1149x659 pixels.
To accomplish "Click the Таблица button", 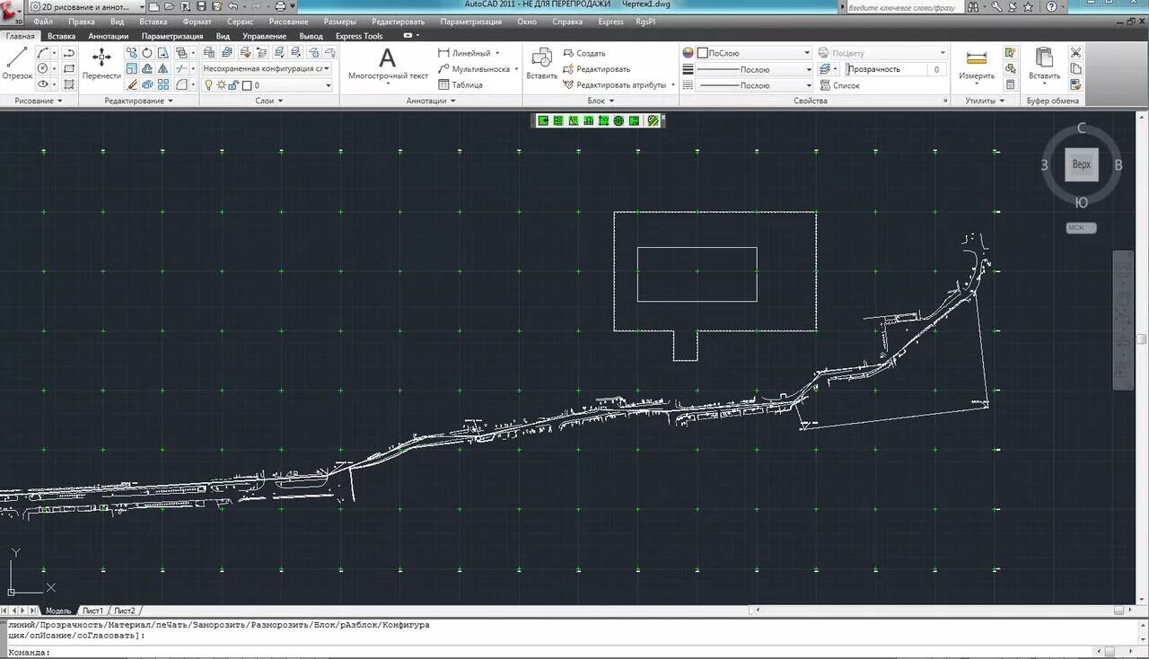I will pos(460,85).
